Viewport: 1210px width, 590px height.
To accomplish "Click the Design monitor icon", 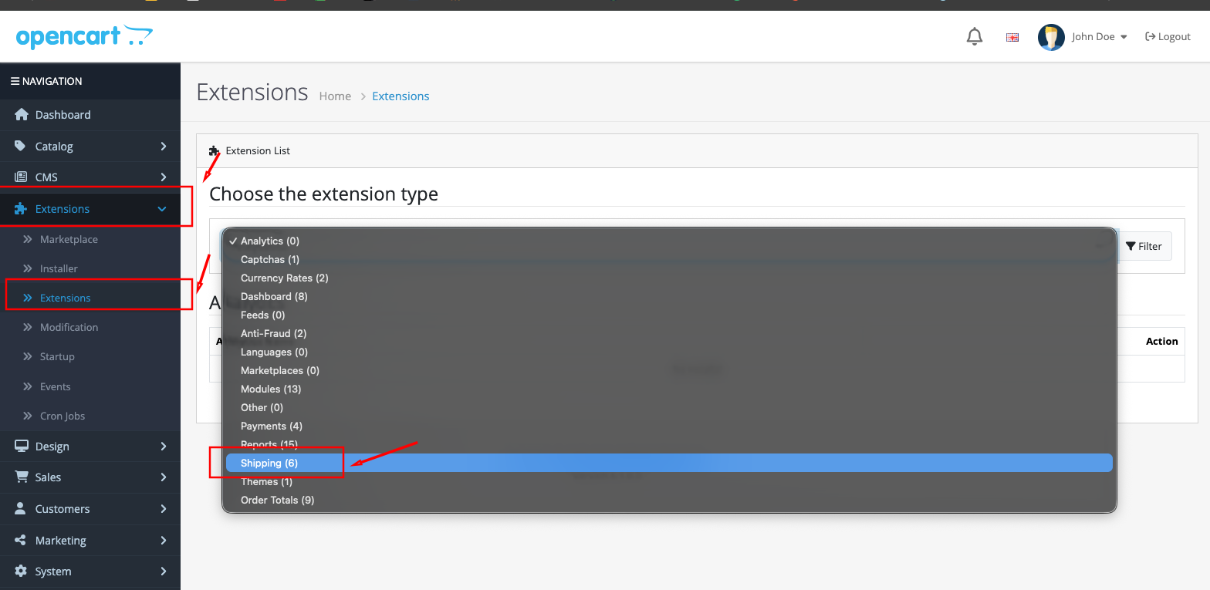I will [x=21, y=447].
